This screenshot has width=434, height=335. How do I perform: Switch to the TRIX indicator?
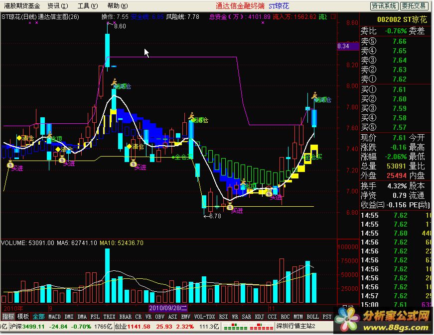click(x=109, y=317)
